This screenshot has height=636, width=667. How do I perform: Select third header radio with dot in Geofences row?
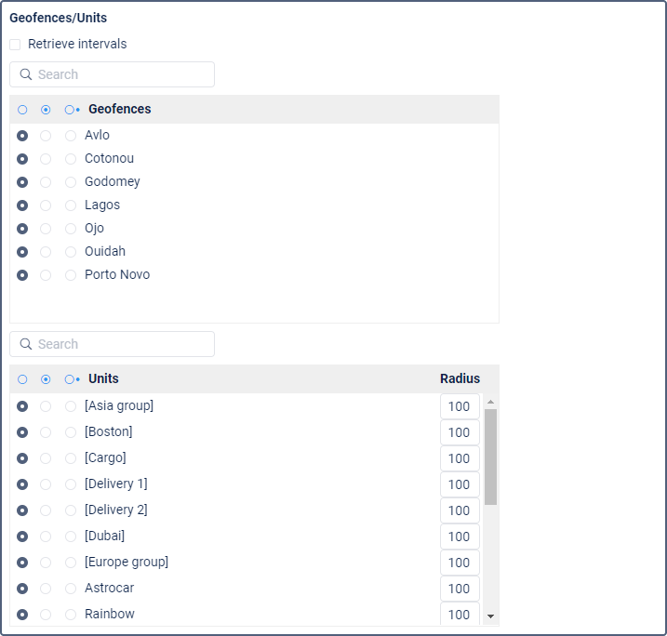coord(72,110)
